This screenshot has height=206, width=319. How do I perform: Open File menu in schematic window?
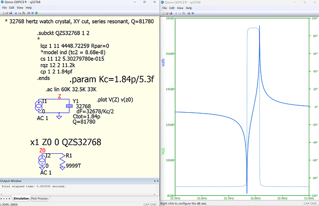point(4,8)
